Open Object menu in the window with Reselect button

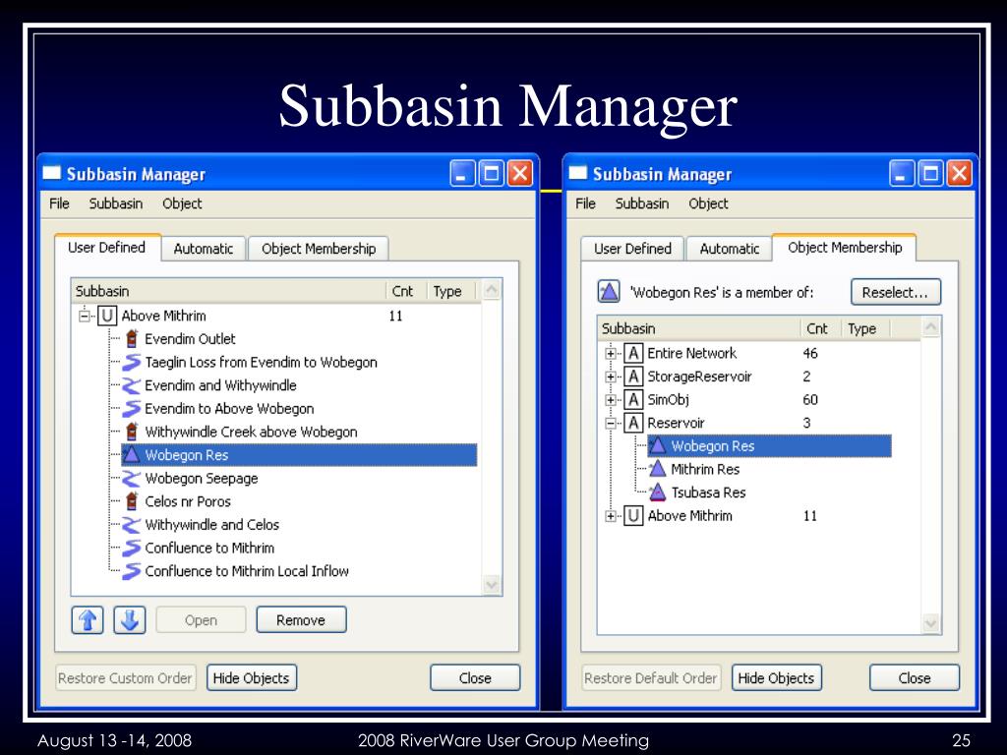(708, 203)
